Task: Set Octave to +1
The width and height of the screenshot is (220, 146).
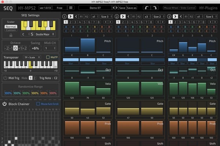Action: pyautogui.click(x=20, y=48)
